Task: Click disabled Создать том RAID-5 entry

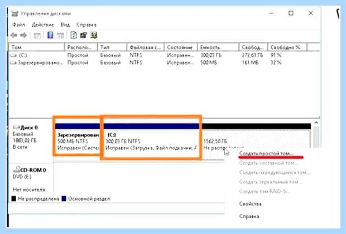Action: pyautogui.click(x=265, y=191)
